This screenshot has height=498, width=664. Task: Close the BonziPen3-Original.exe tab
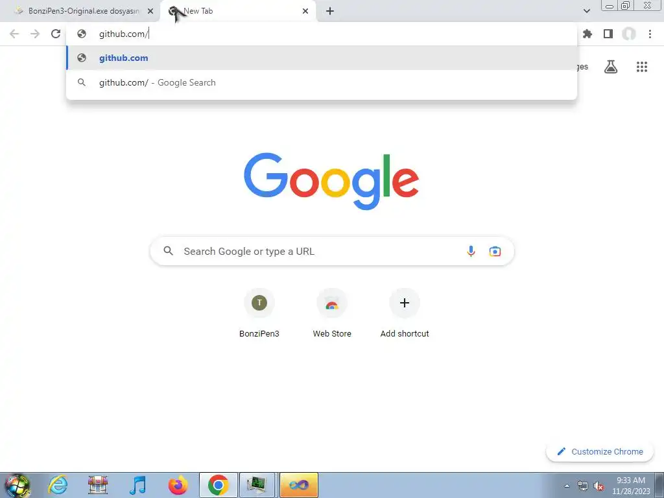[x=150, y=11]
